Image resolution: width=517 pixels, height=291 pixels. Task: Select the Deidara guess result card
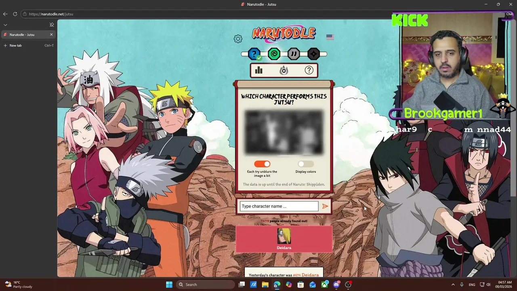(284, 239)
